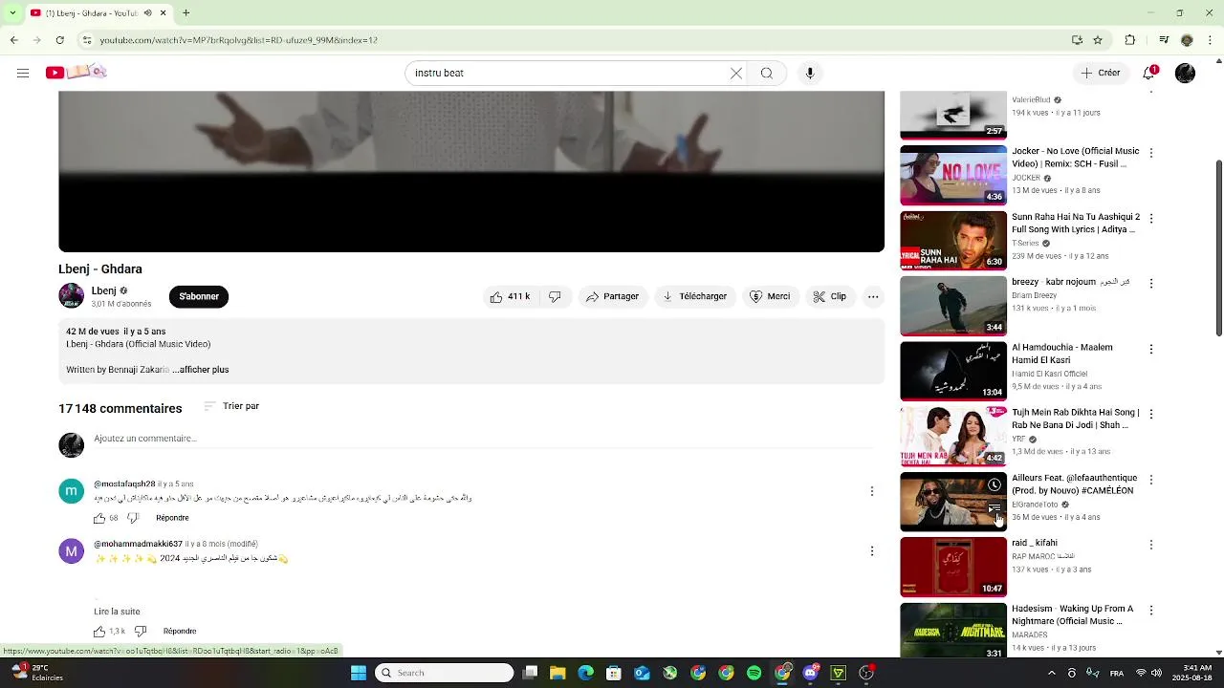
Task: Open options for Sunn Raha Hai Na Tu
Action: pyautogui.click(x=1151, y=219)
